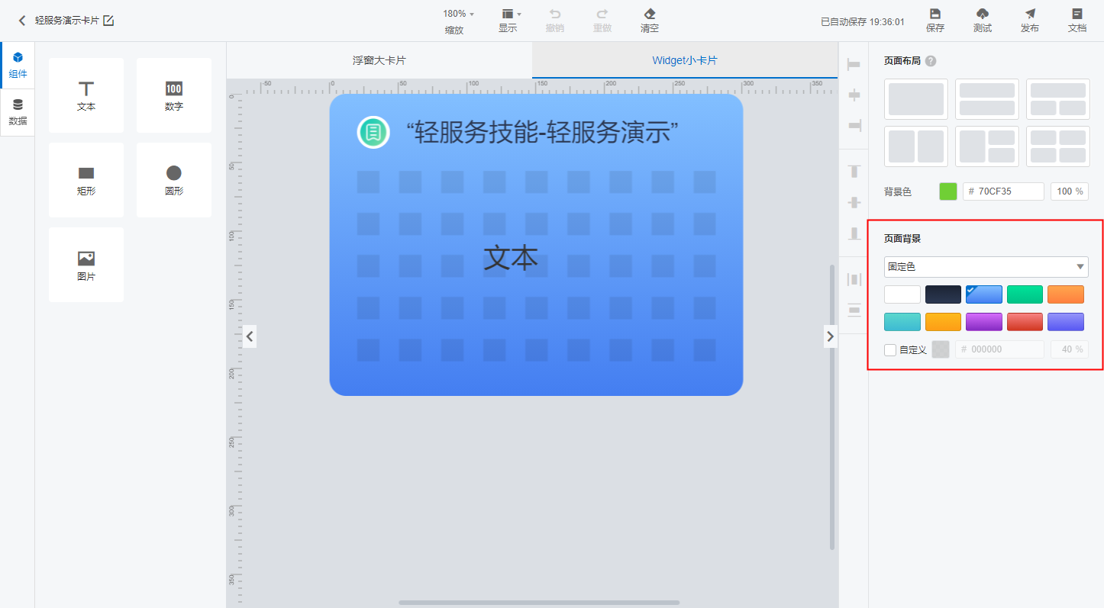Click the 撤销 undo icon

click(x=555, y=14)
